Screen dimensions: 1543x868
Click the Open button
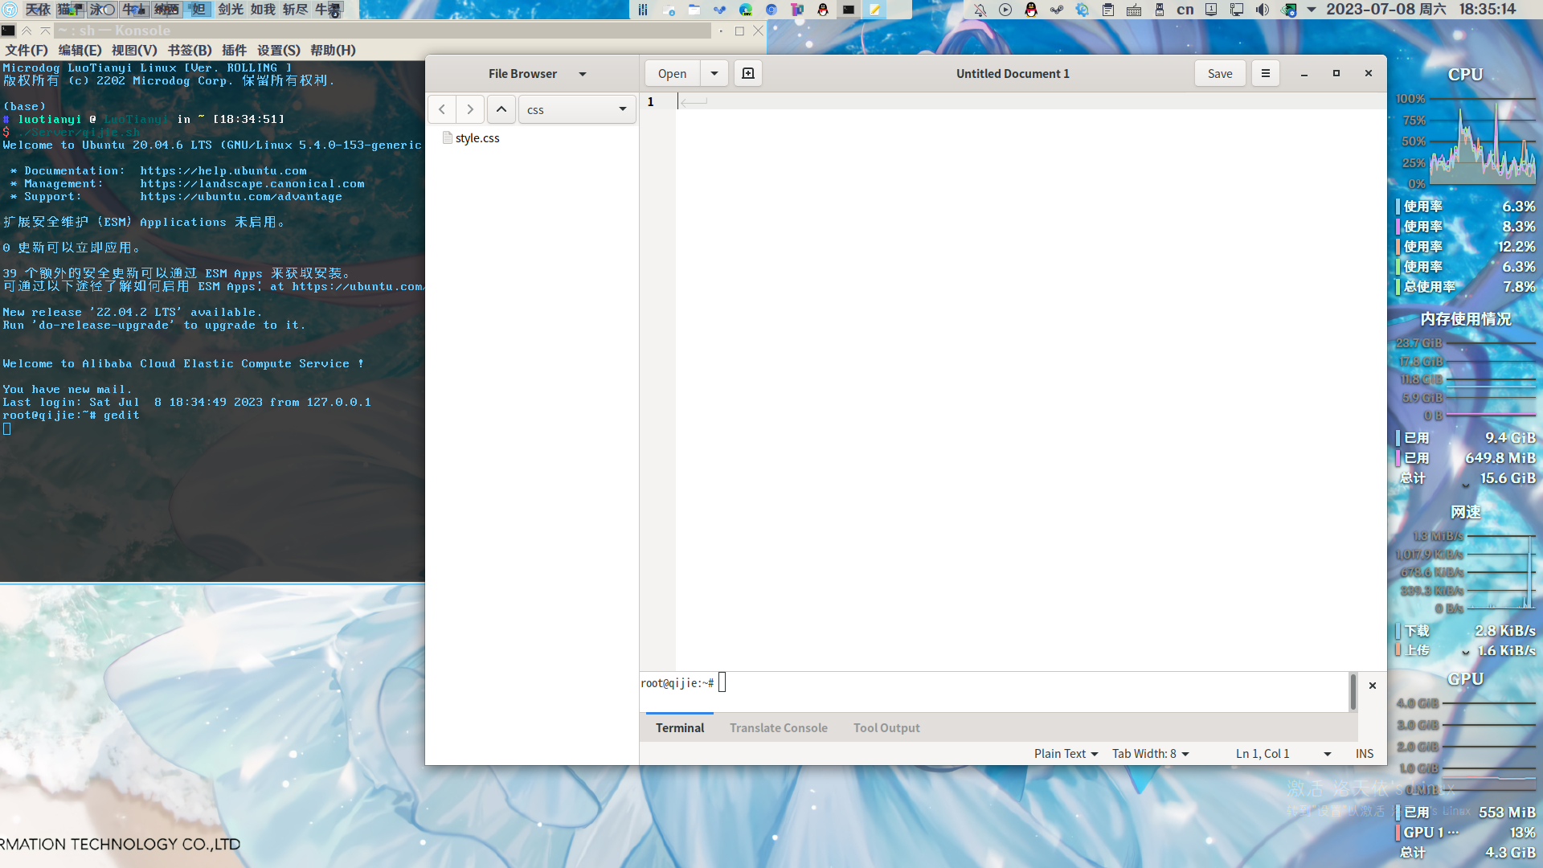tap(672, 73)
